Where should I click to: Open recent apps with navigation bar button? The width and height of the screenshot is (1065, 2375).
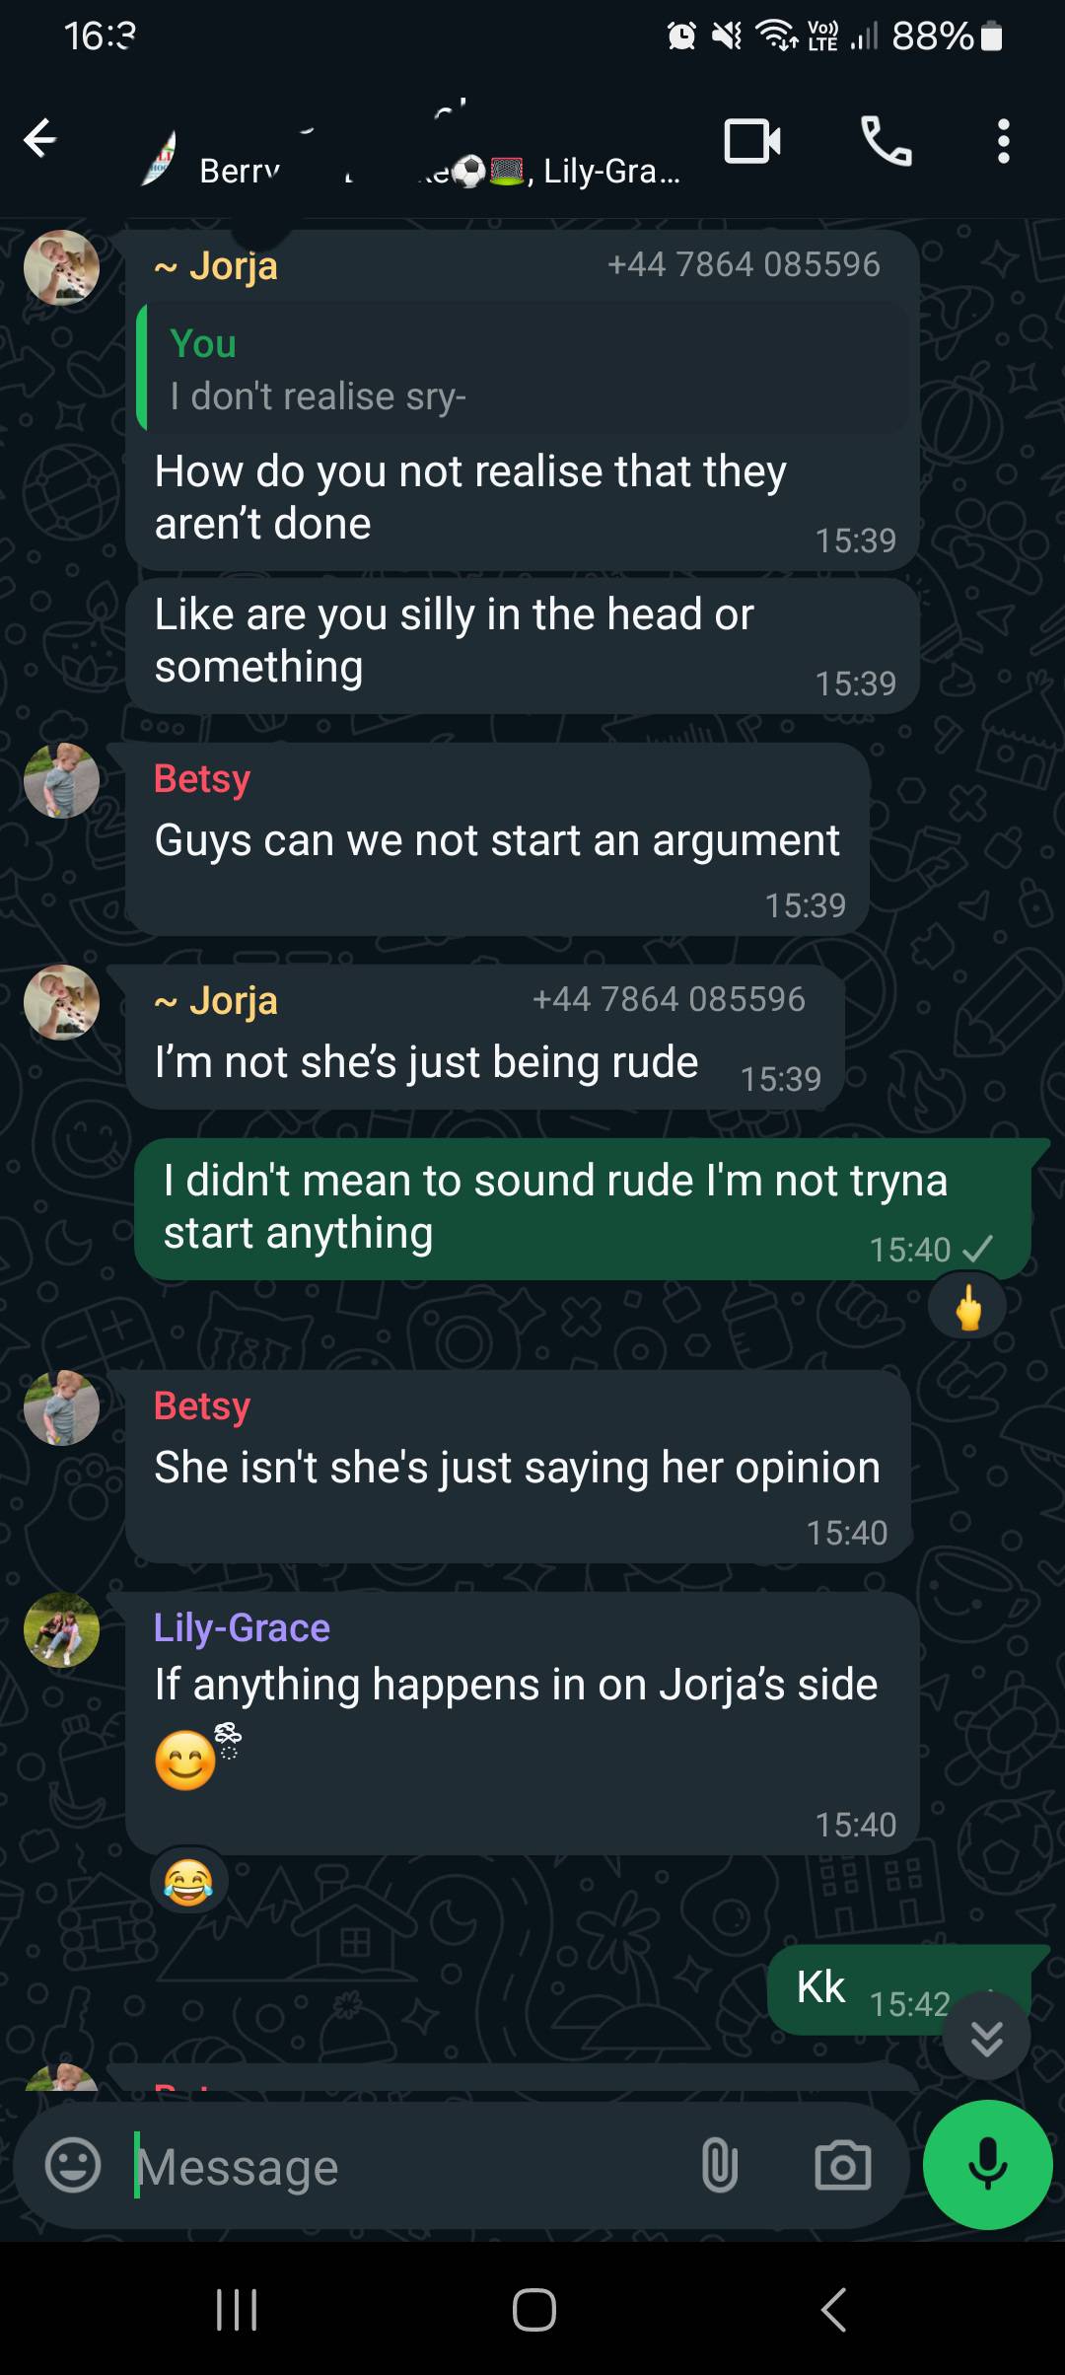coord(237,2309)
